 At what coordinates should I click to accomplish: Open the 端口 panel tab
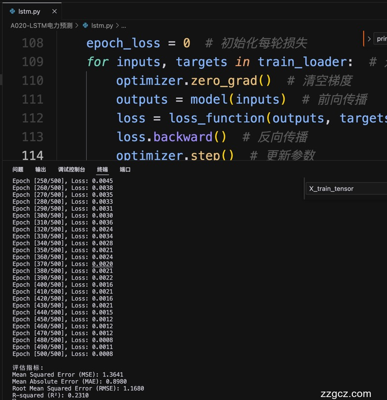(x=125, y=170)
